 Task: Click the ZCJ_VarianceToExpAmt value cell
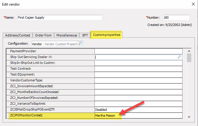(138, 104)
